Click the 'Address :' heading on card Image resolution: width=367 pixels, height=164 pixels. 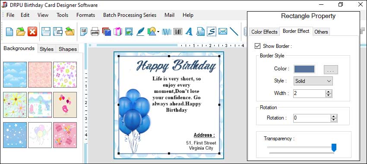click(x=204, y=135)
